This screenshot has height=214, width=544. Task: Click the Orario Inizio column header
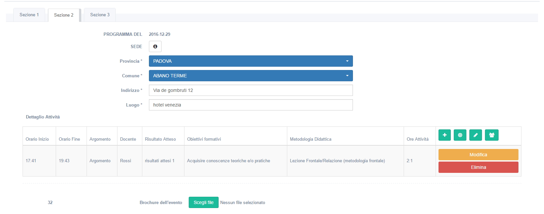click(x=37, y=139)
